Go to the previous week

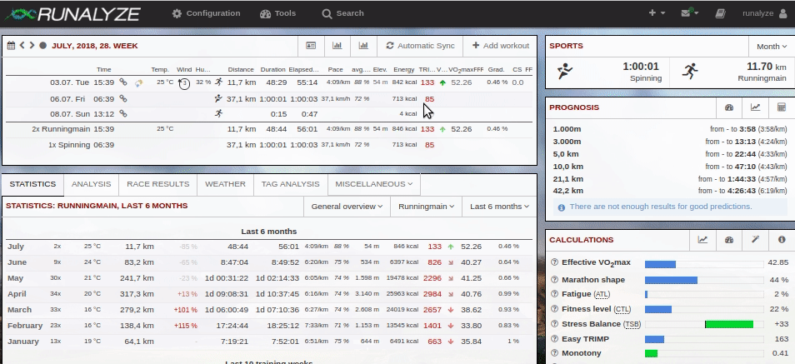tap(22, 46)
